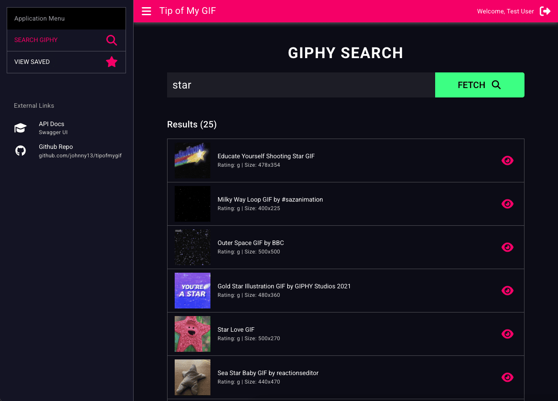The width and height of the screenshot is (558, 401).
Task: Select the Gold Star Illustration thumbnail
Action: 192,291
